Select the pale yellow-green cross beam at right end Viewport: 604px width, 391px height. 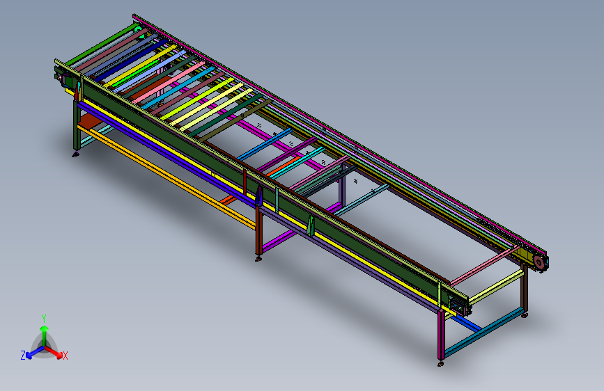coord(496,287)
